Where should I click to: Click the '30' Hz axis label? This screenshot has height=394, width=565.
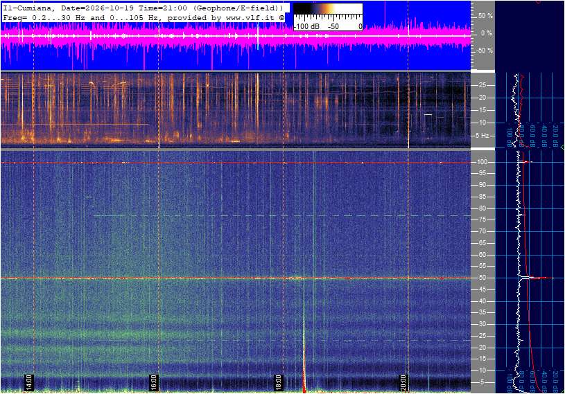pyautogui.click(x=482, y=324)
